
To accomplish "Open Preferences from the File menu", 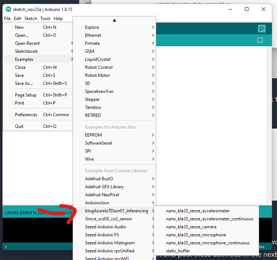I will pos(38,115).
